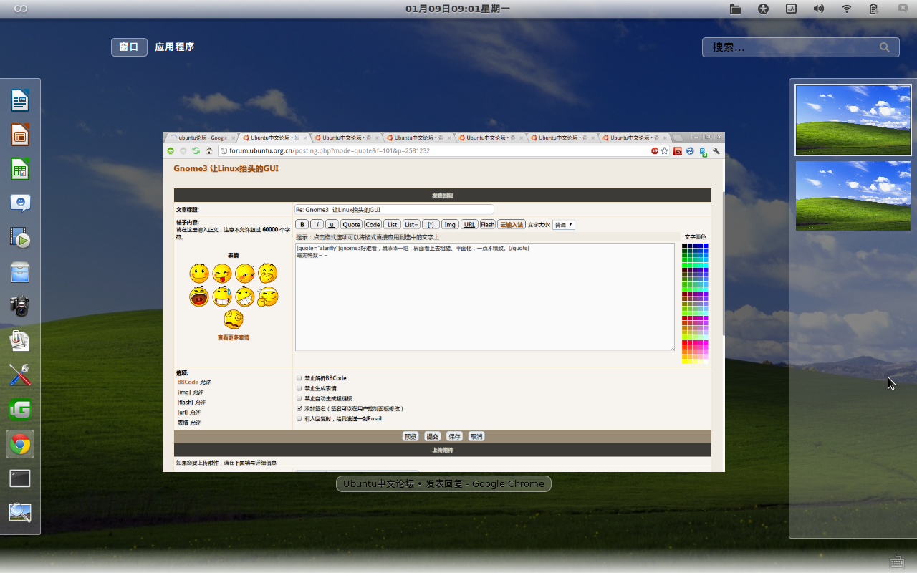Open the magnifier image viewer dash icon
This screenshot has height=573, width=917.
20,513
